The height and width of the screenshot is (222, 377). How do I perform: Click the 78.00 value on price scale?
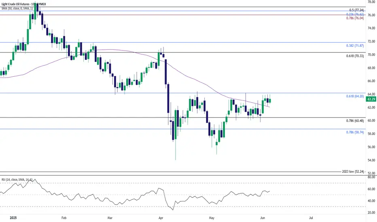[371, 2]
